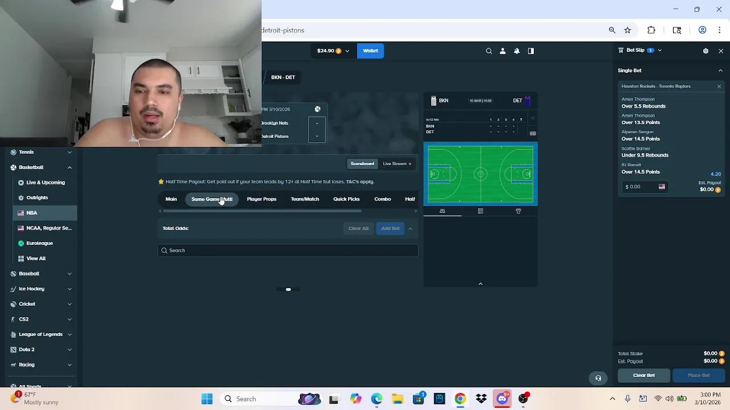The width and height of the screenshot is (730, 410).
Task: Open T&C's apply link
Action: [360, 182]
